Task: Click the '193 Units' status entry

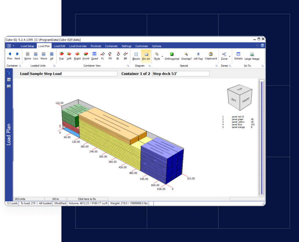Action: [x=29, y=199]
